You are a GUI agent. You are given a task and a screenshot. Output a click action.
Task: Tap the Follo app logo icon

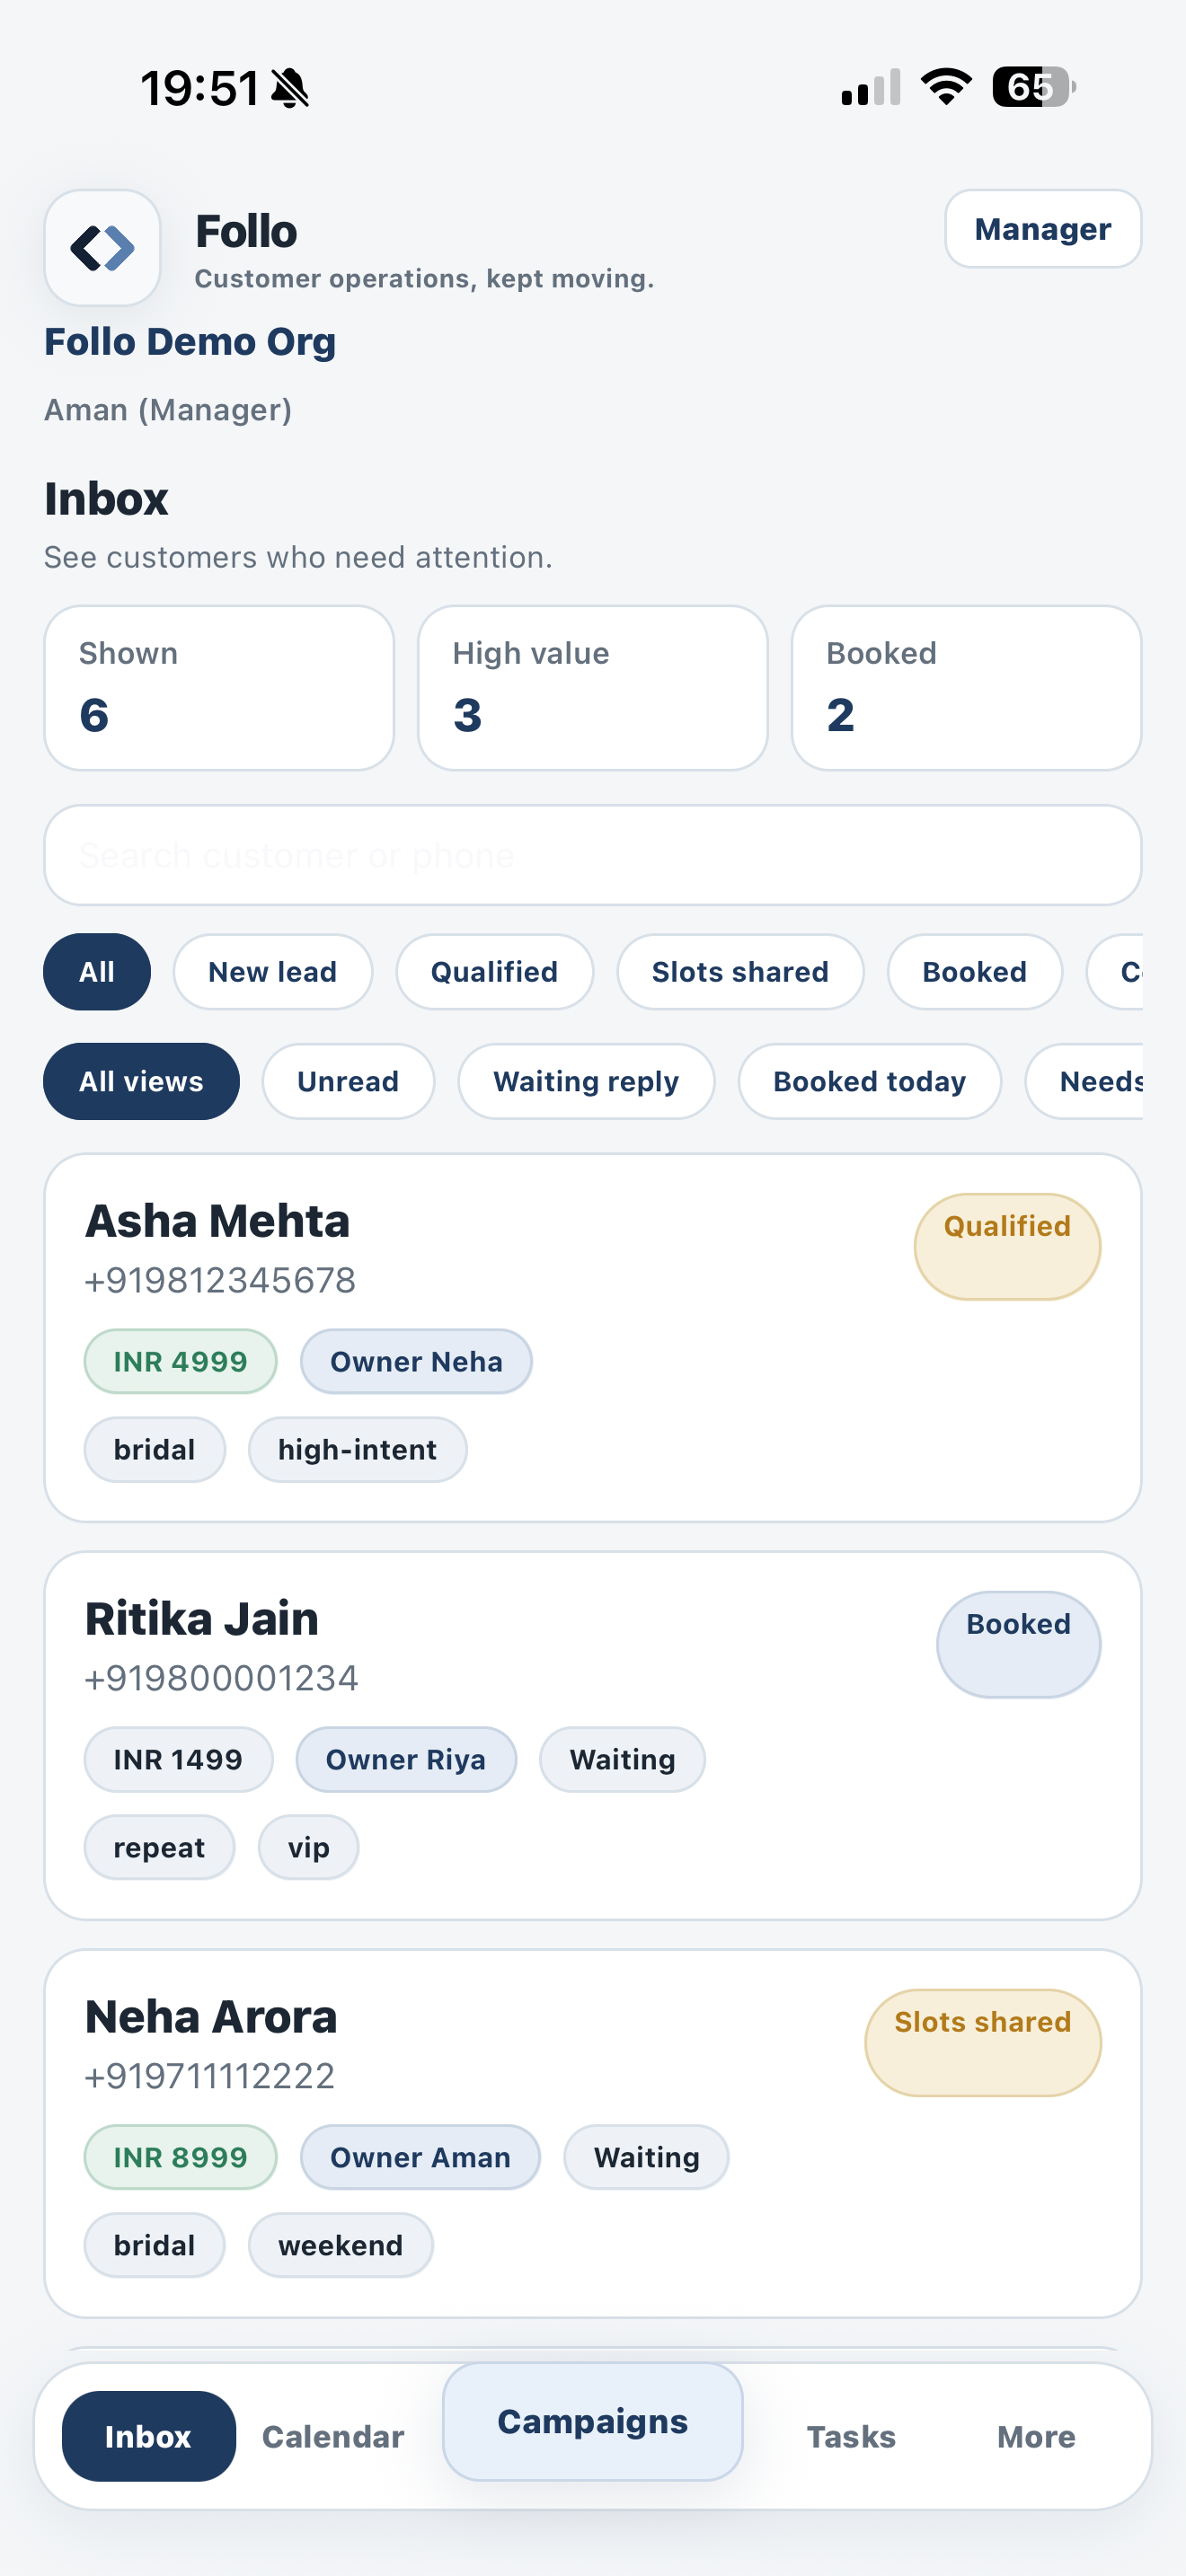click(101, 249)
